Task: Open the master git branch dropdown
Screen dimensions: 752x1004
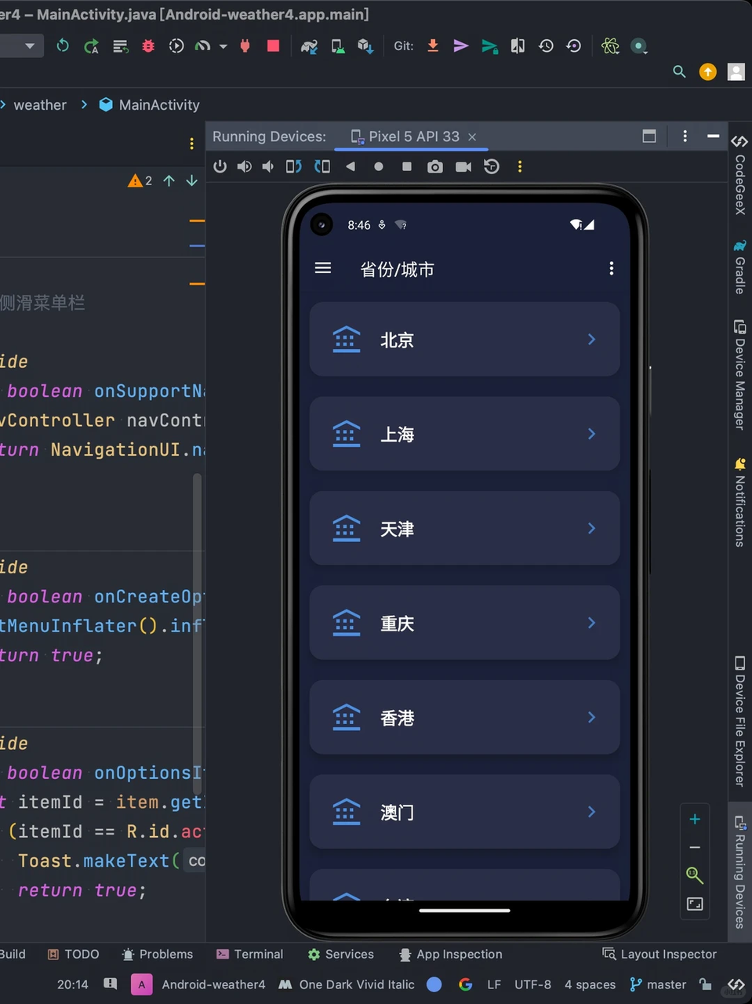Action: point(658,984)
